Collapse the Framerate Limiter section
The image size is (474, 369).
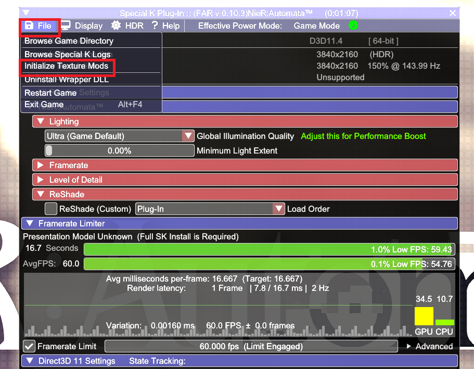tap(239, 223)
